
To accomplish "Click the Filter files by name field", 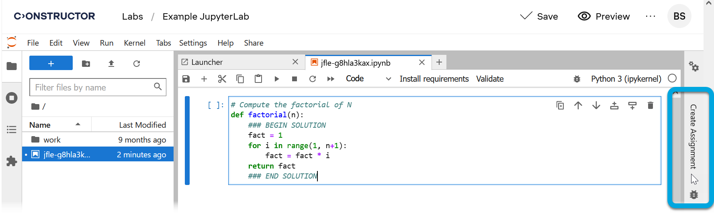I will click(92, 87).
